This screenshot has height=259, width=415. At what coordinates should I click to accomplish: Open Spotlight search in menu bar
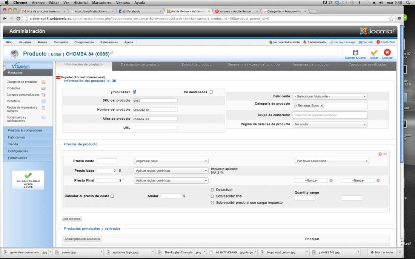[x=408, y=3]
